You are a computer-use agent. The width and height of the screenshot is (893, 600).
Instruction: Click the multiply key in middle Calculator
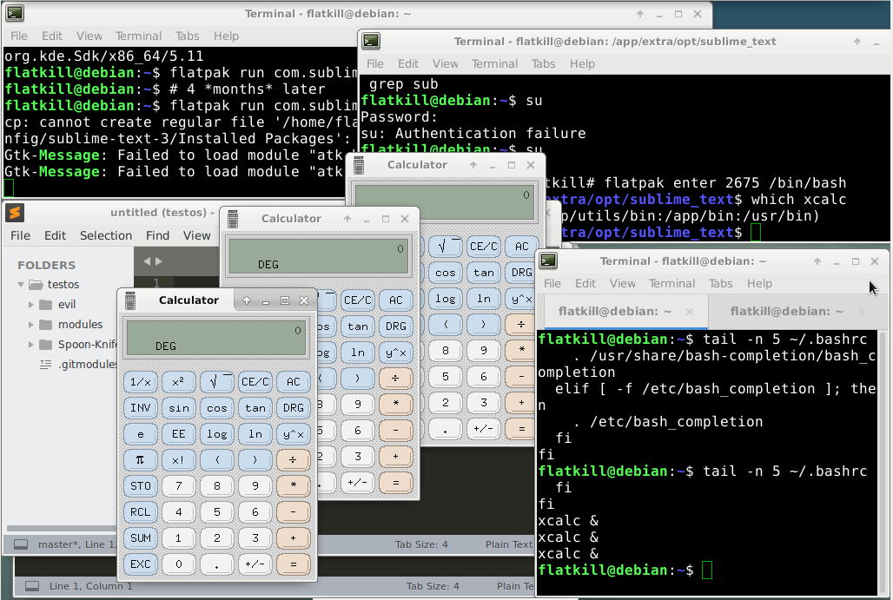pos(395,403)
